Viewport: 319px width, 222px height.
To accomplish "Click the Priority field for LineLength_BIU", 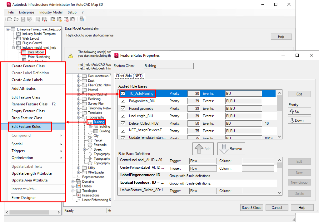I will click(193, 116).
